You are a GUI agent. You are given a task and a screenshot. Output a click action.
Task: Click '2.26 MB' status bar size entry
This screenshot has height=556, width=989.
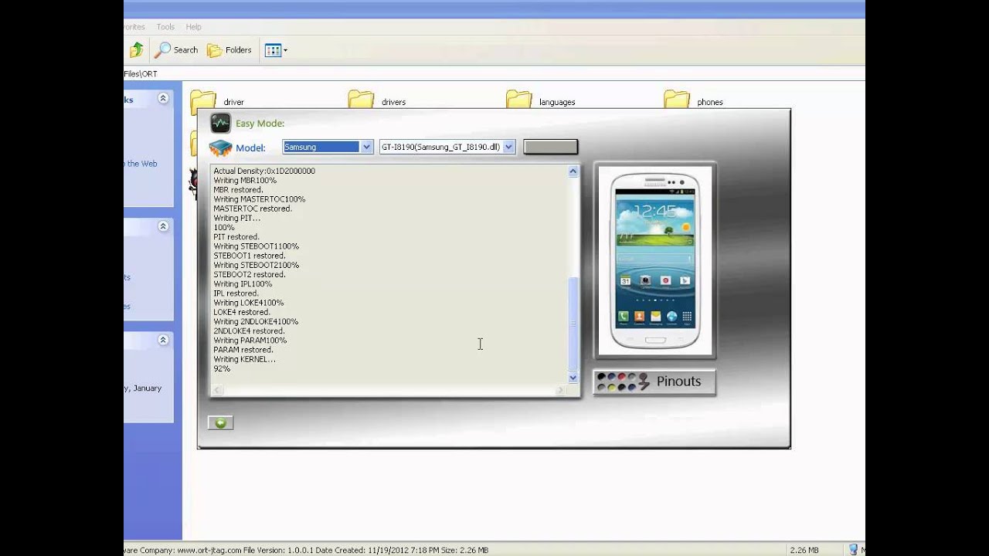point(804,550)
